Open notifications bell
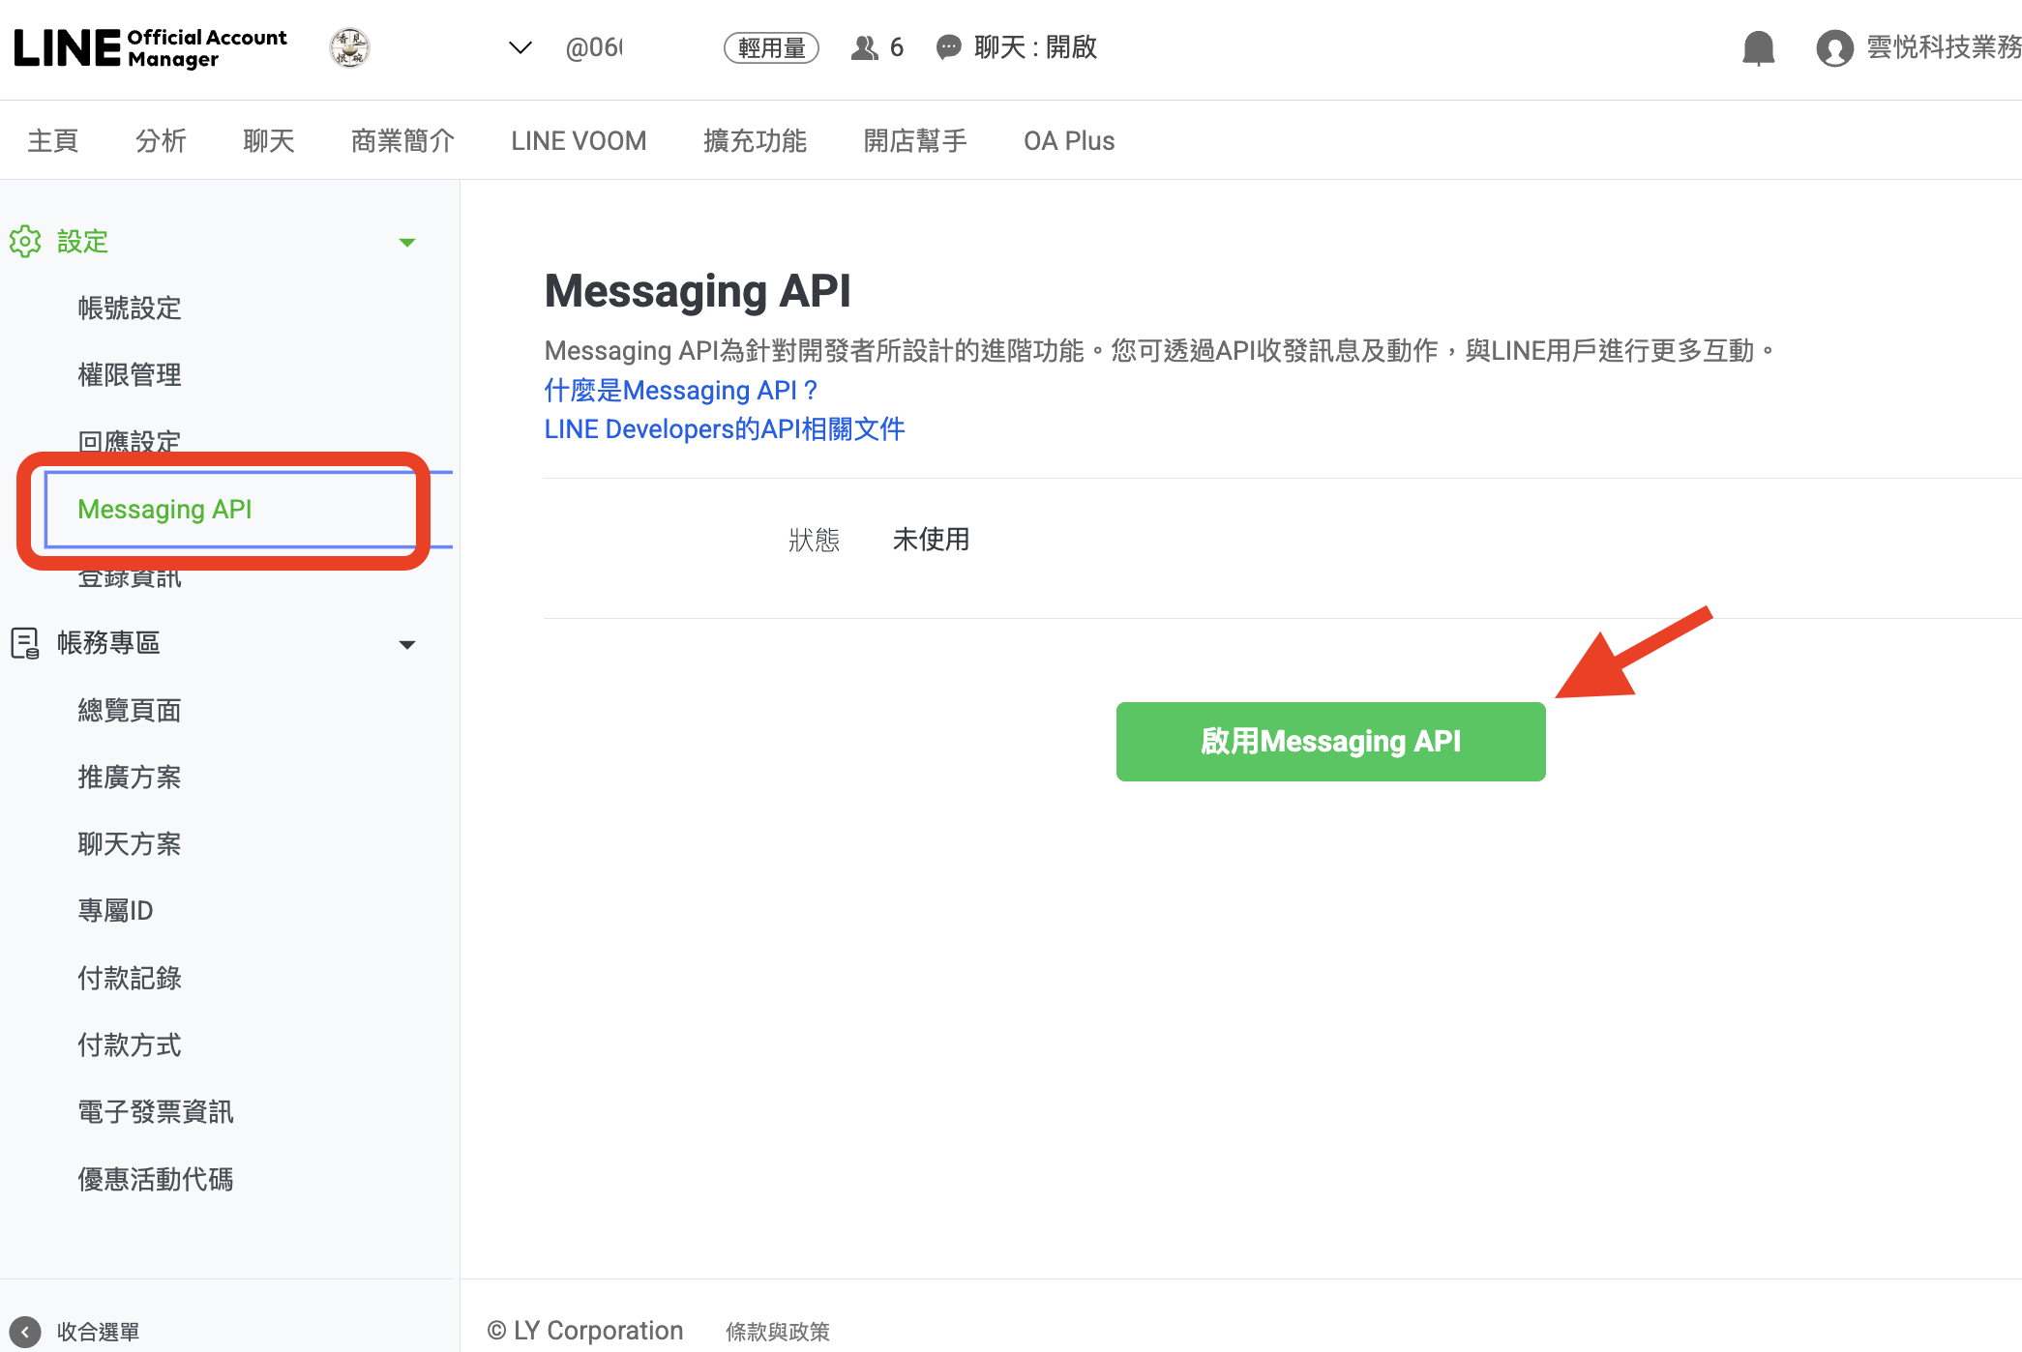Viewport: 2022px width, 1352px height. tap(1758, 47)
